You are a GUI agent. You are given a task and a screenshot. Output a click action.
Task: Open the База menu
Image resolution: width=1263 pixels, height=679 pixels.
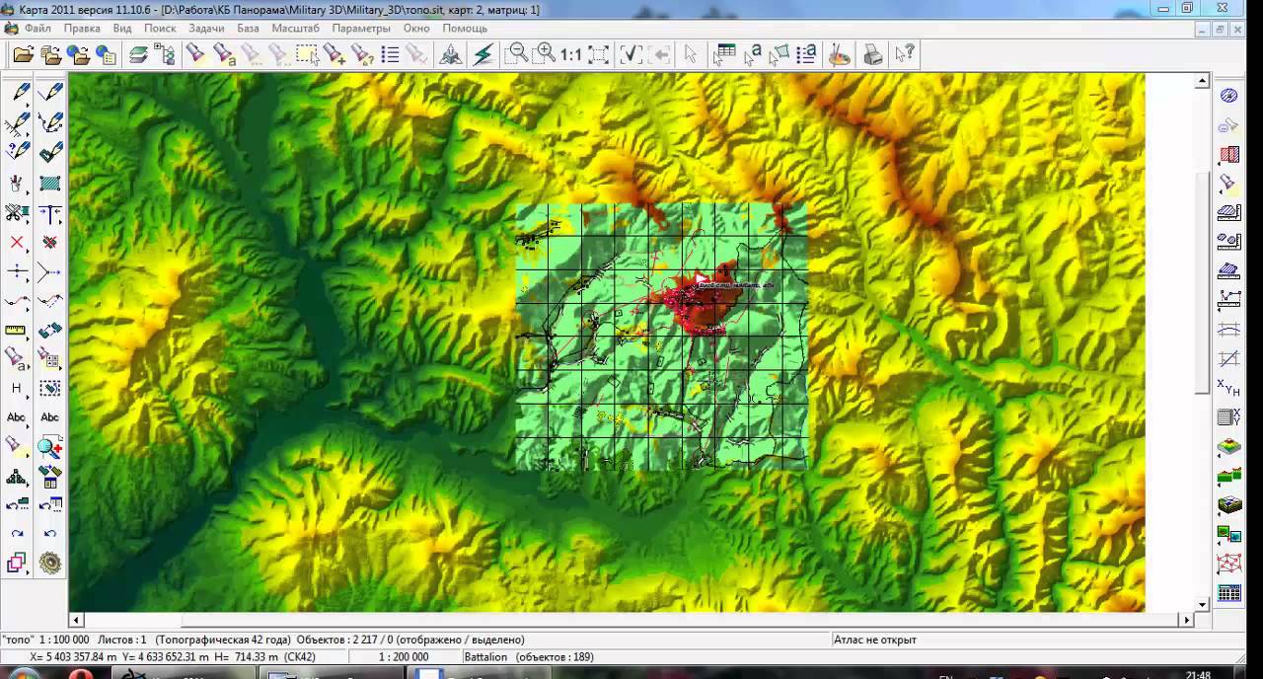click(x=248, y=29)
